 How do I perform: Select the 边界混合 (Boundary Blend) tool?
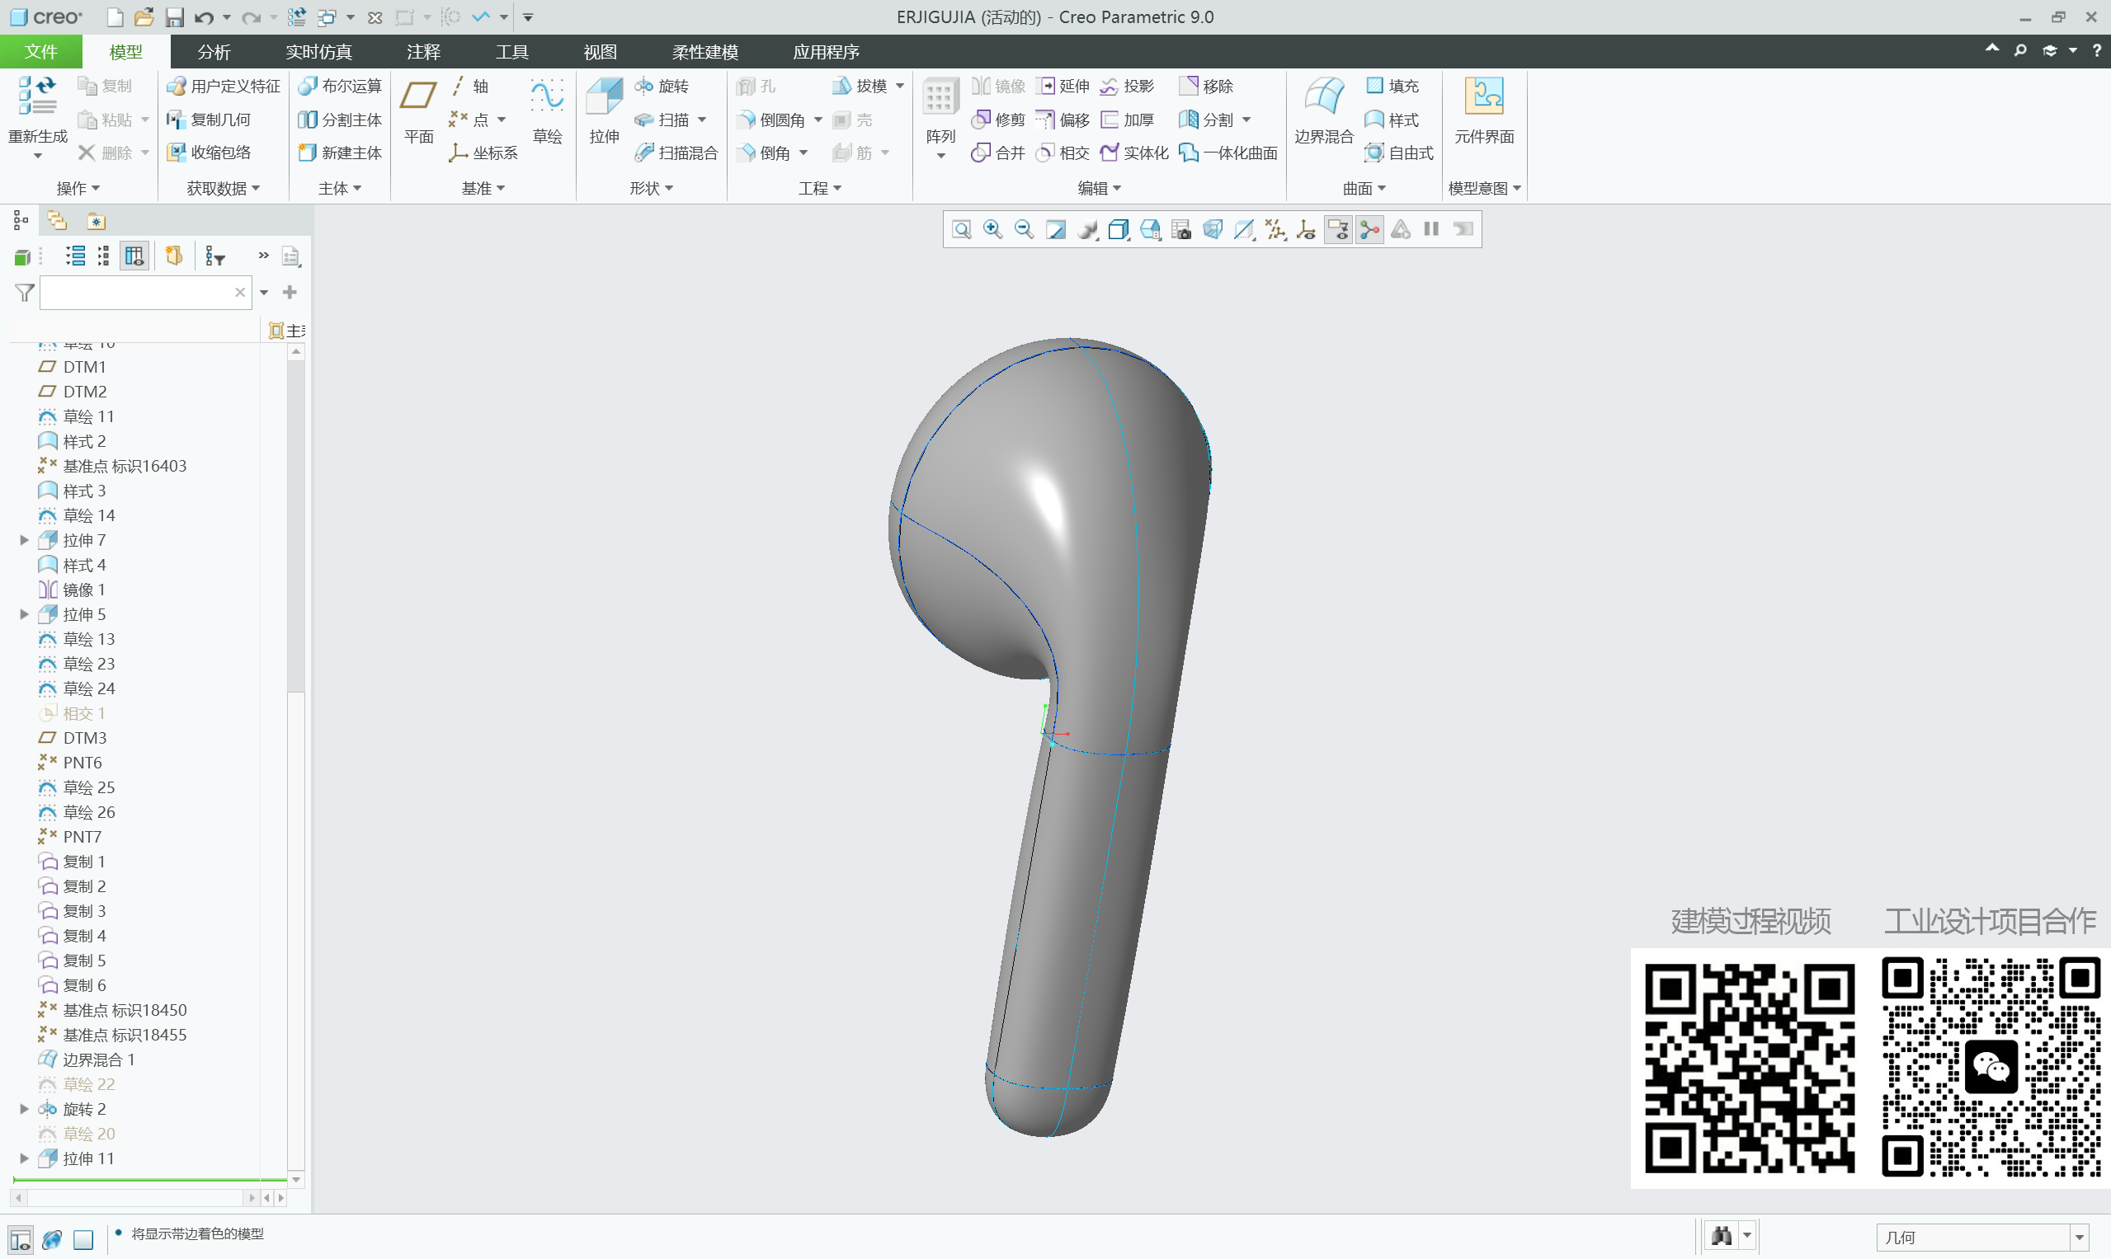coord(1322,109)
